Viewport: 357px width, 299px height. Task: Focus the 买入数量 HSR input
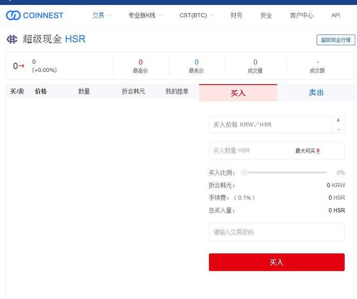[276, 151]
